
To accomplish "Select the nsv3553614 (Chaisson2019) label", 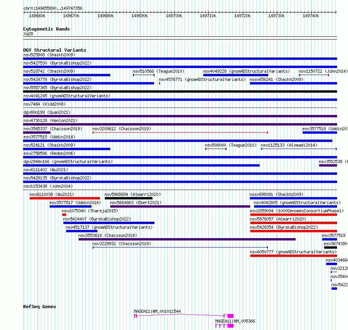I will pos(108,235).
